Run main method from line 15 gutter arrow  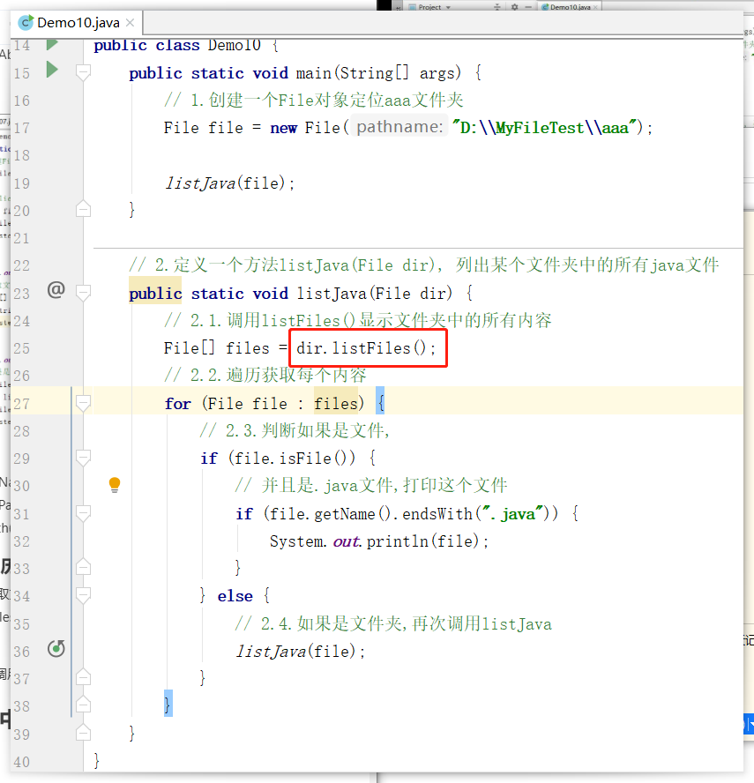52,69
